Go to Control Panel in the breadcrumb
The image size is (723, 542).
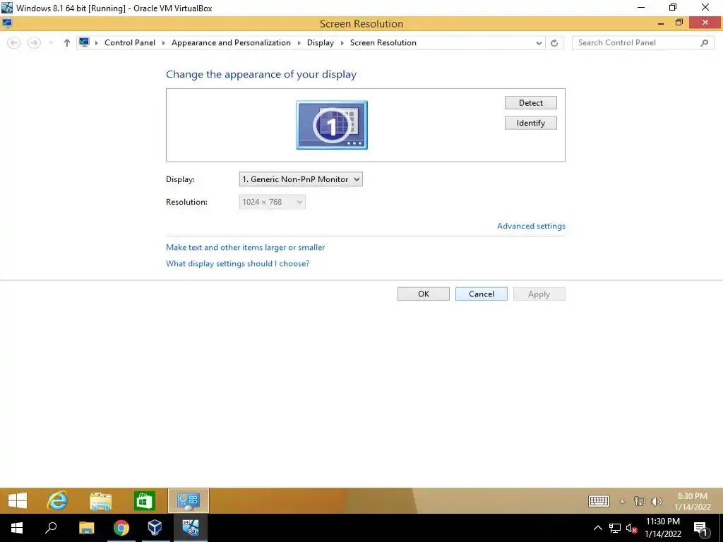coord(130,42)
